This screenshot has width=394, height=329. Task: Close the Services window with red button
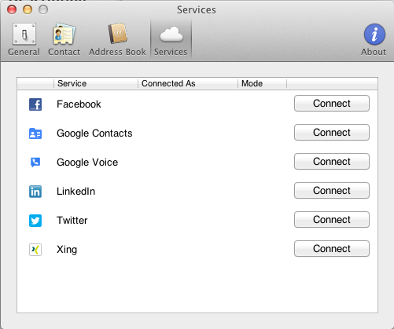pos(12,9)
